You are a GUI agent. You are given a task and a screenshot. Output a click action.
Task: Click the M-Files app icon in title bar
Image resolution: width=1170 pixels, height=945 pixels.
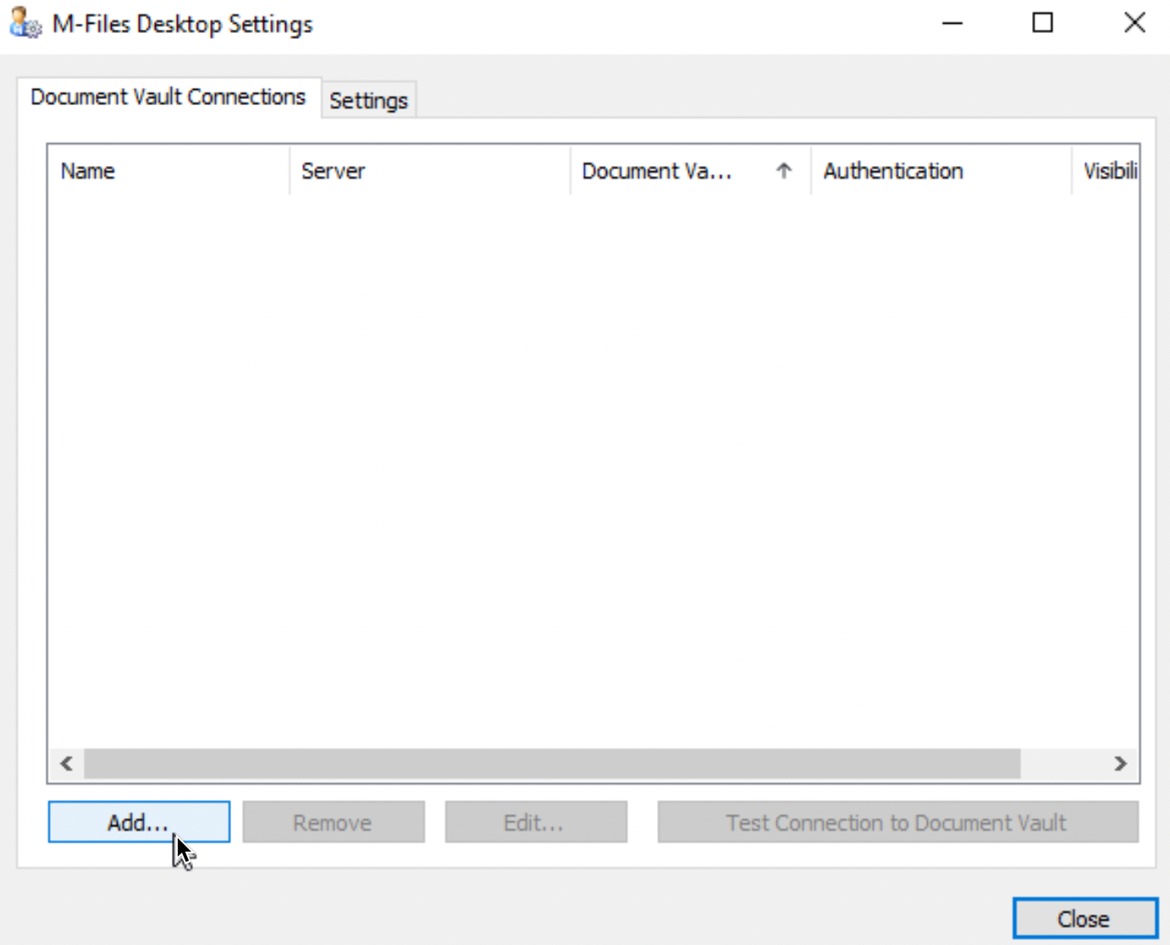(x=25, y=23)
